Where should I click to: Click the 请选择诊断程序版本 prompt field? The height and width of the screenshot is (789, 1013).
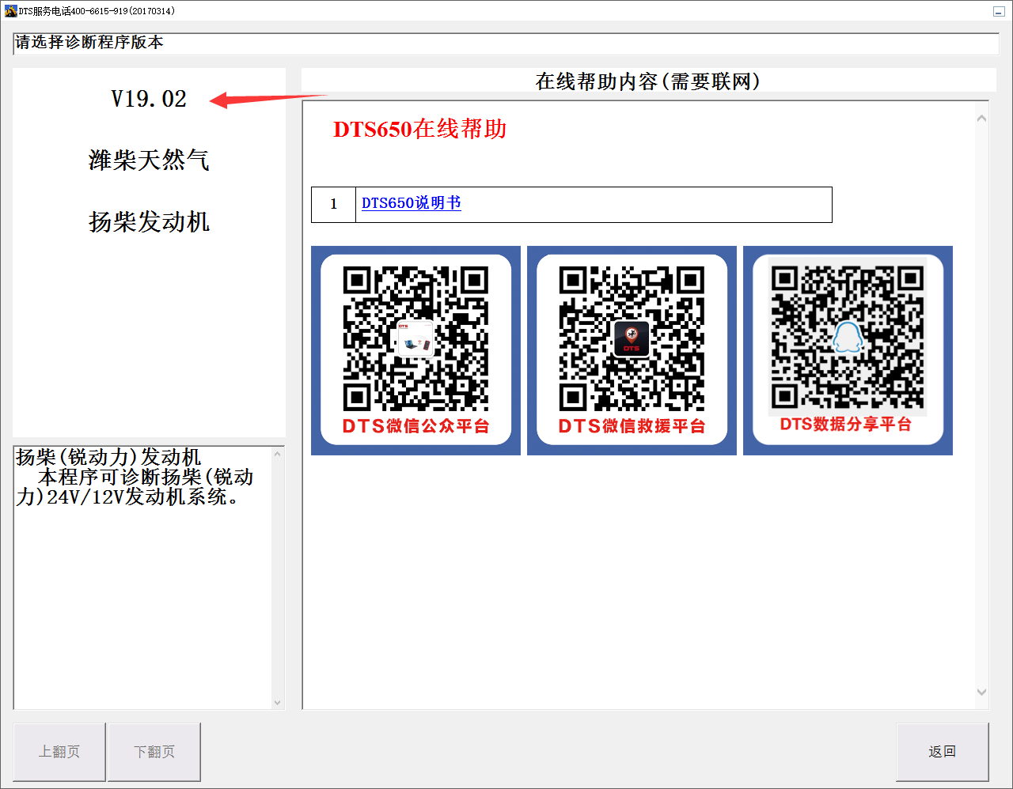506,43
